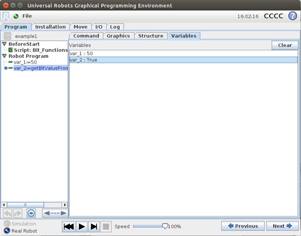Switch to the Graphics tab
Image resolution: width=301 pixels, height=236 pixels.
[118, 36]
